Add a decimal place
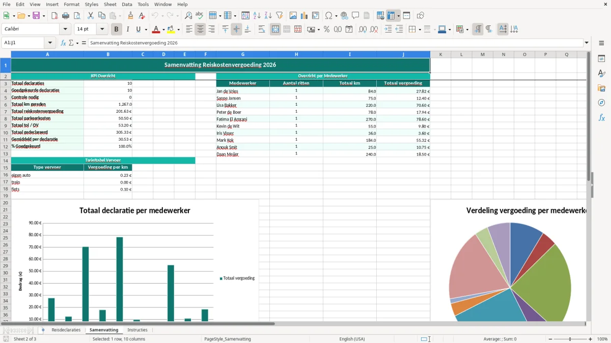Image resolution: width=611 pixels, height=343 pixels. click(363, 29)
